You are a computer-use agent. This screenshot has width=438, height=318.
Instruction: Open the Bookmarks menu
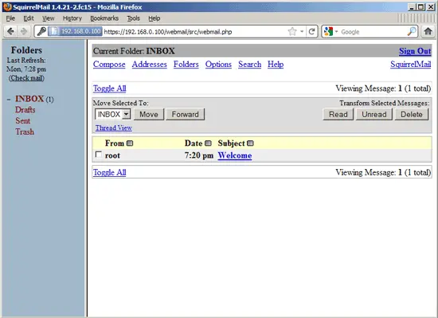point(104,18)
